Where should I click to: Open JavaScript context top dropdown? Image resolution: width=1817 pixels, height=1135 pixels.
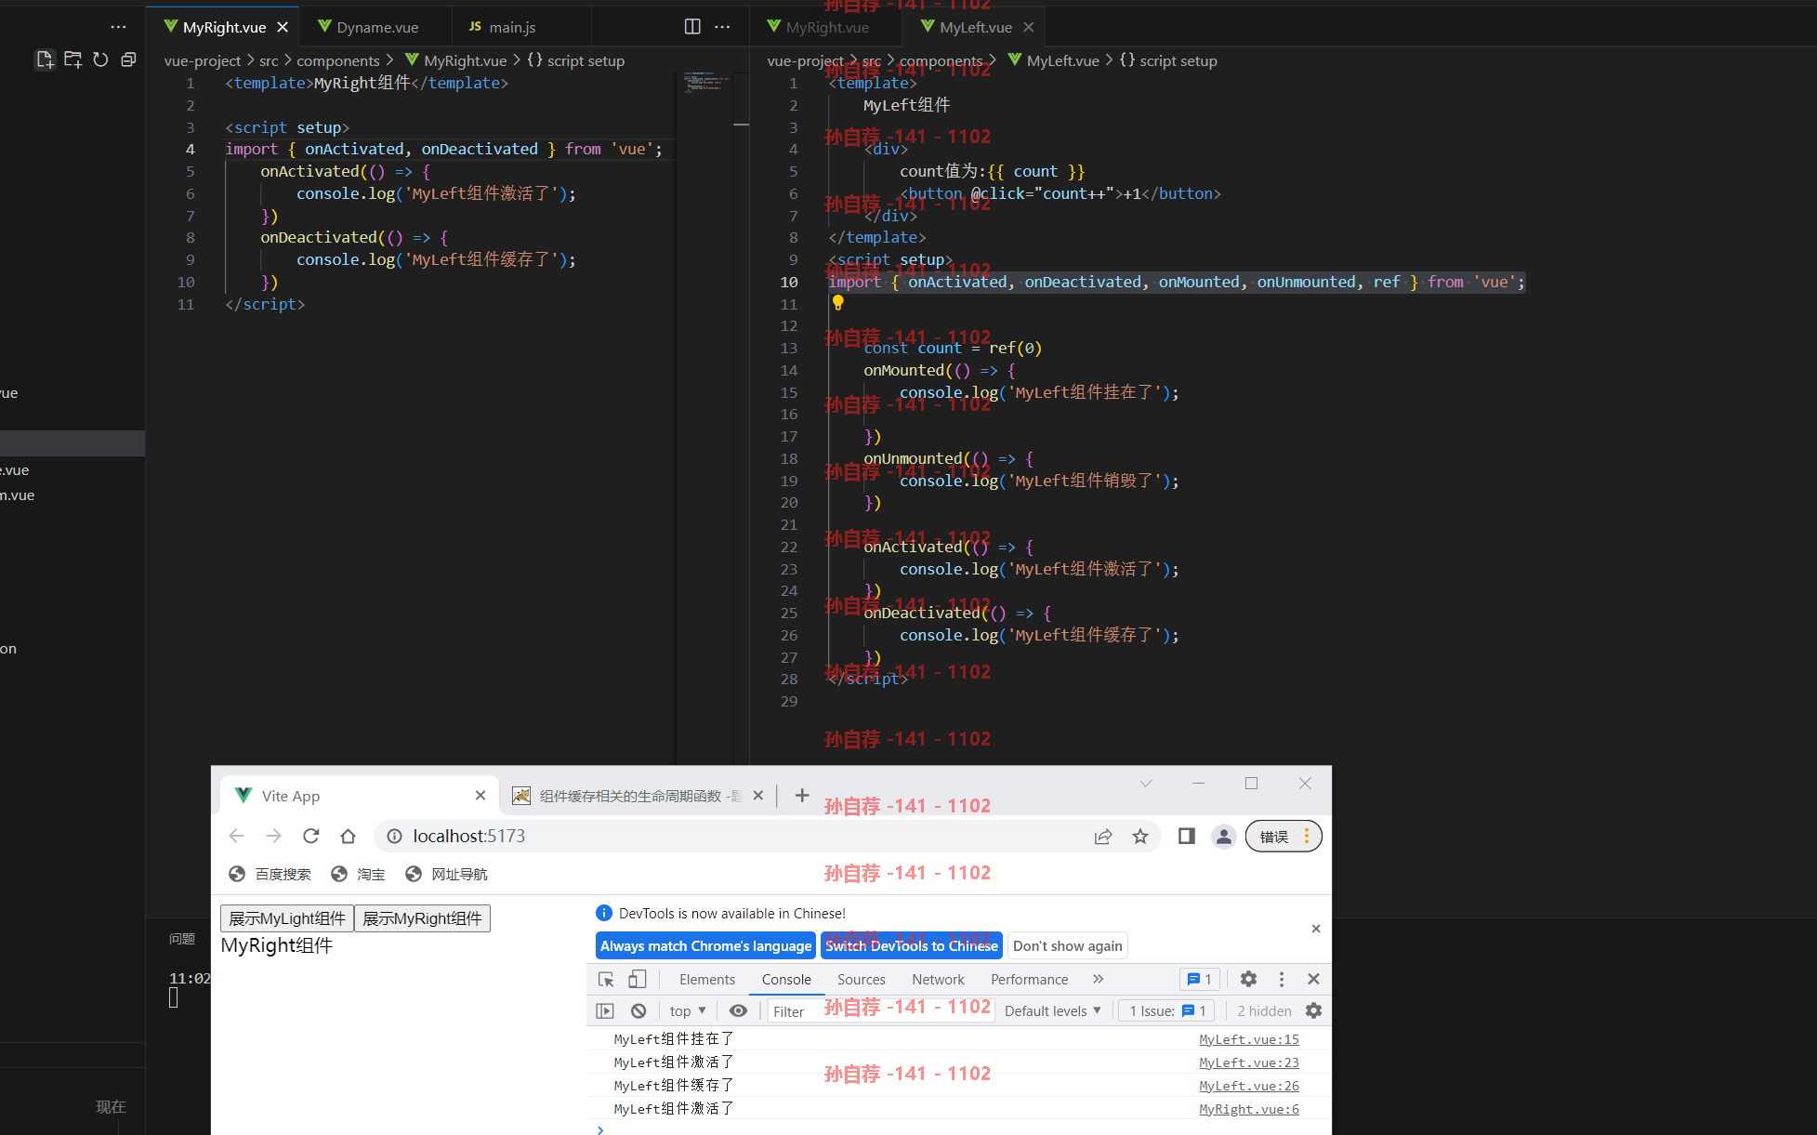pos(688,1010)
